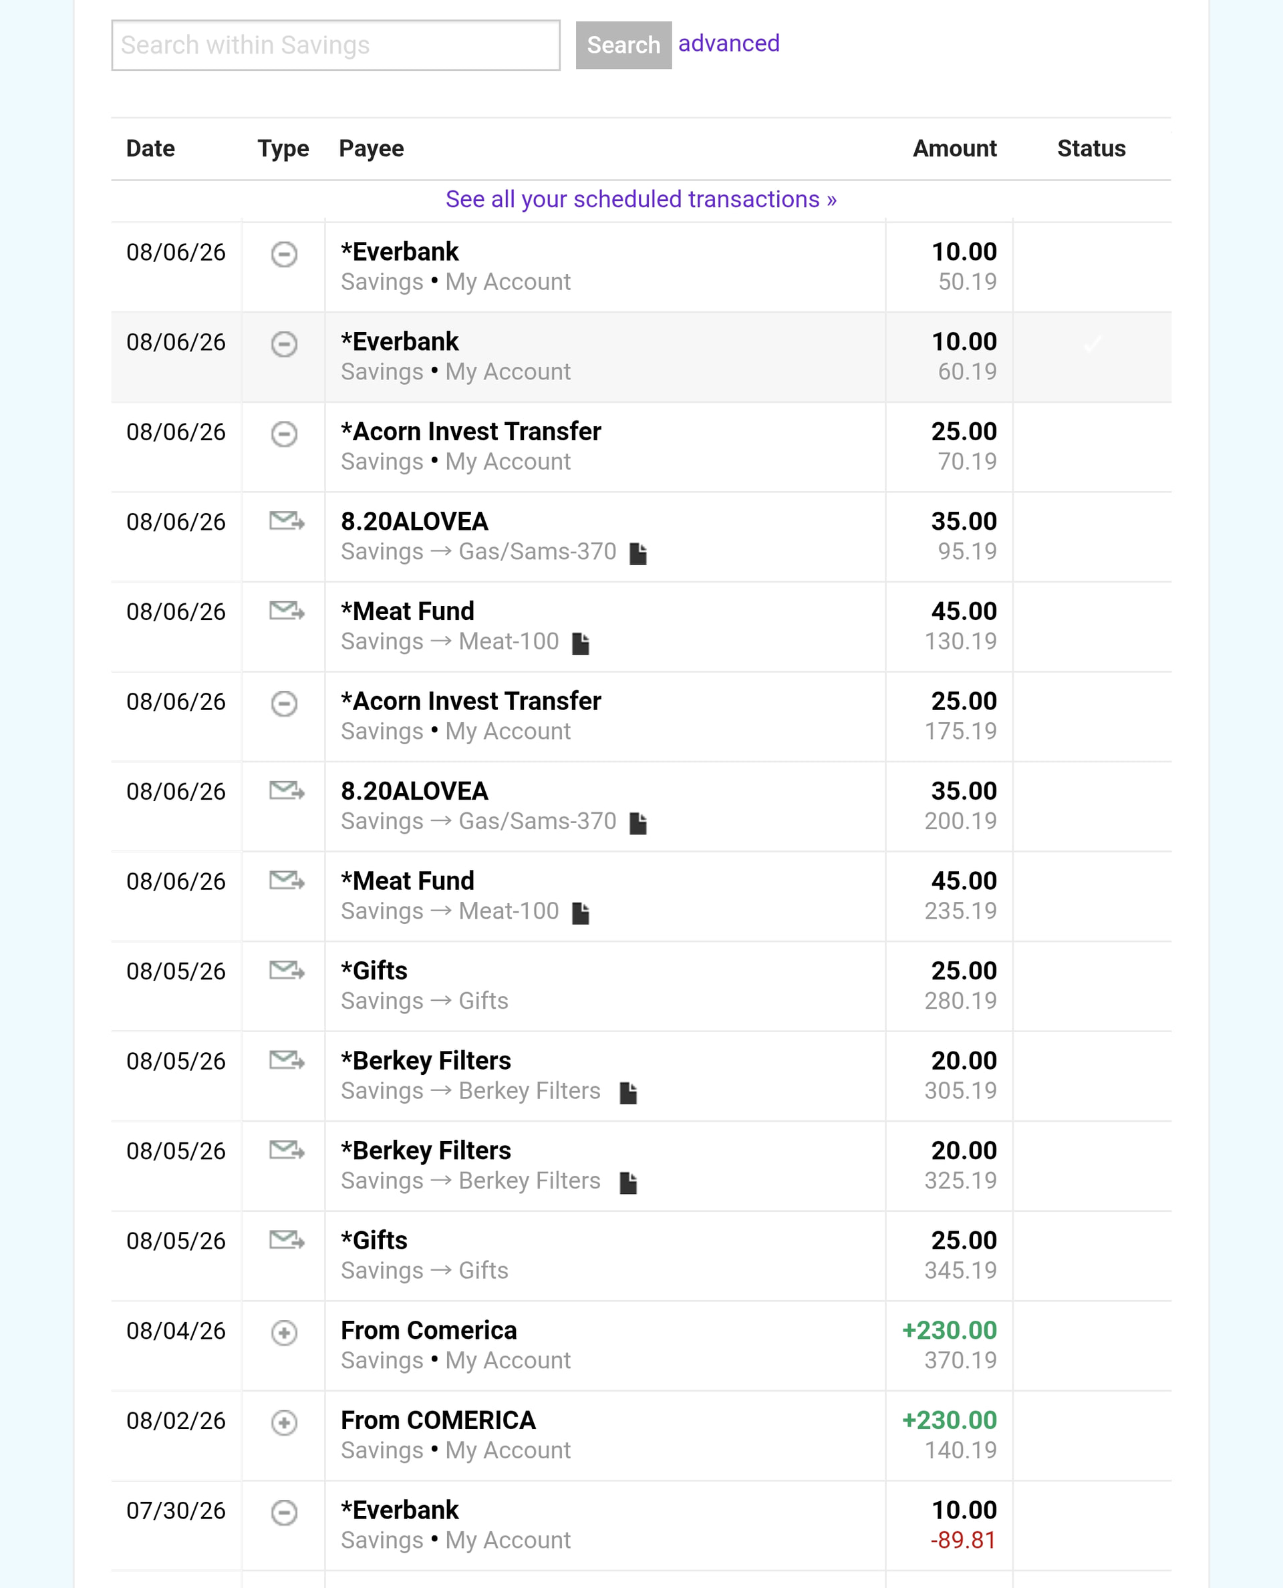This screenshot has height=1588, width=1283.
Task: Open note icon beside Meat-100 in row with balance 130.19
Action: [x=581, y=643]
